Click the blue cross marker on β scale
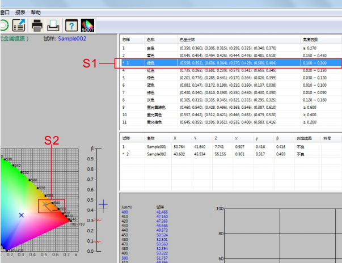Image resolution: width=342 pixels, height=263 pixels. [103, 205]
